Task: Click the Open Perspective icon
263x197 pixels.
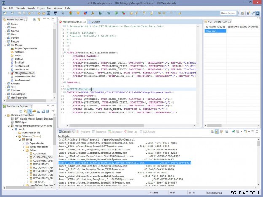Action: [242, 13]
